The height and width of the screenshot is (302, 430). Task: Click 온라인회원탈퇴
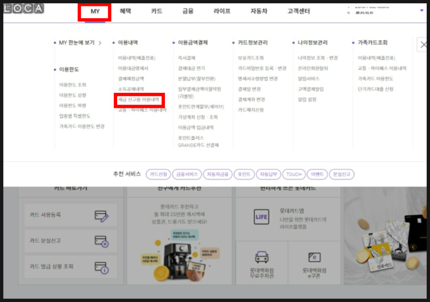click(x=313, y=69)
